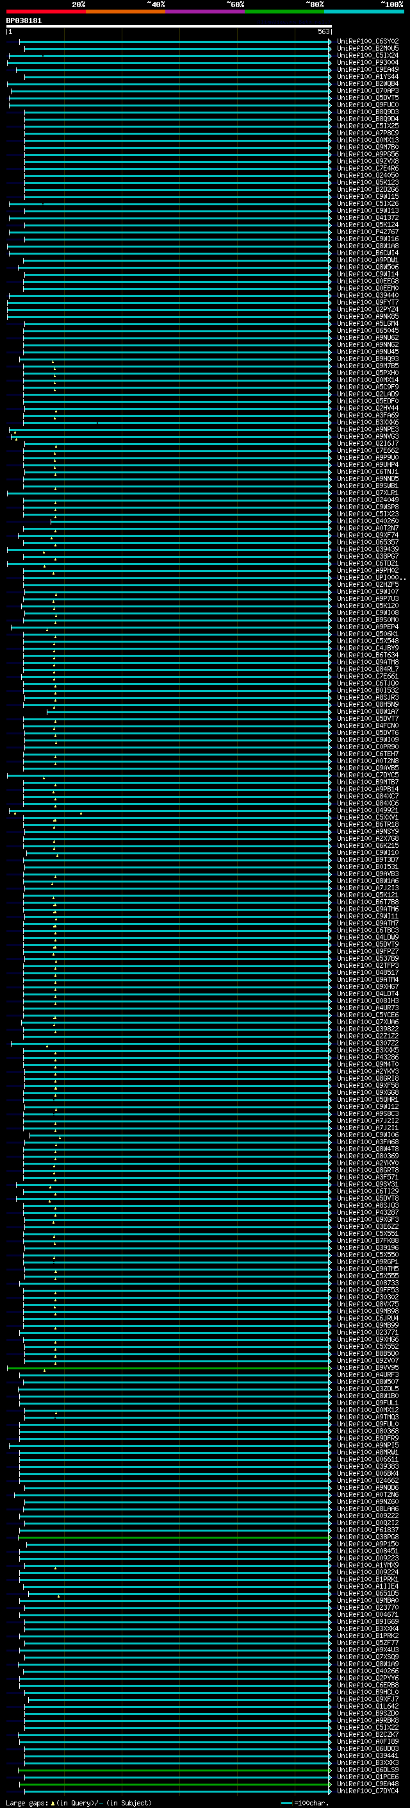
Task: Click the green ~80% identity legend bar
Action: pyautogui.click(x=284, y=12)
